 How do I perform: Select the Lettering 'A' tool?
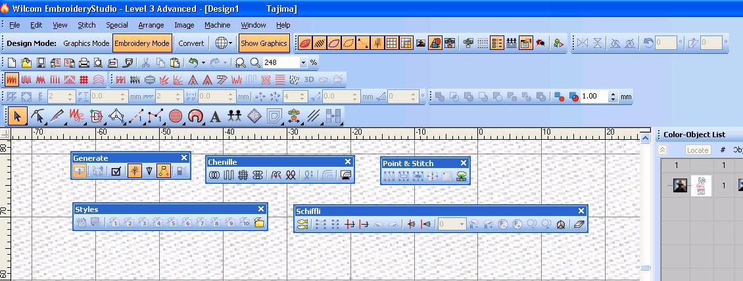[x=215, y=116]
